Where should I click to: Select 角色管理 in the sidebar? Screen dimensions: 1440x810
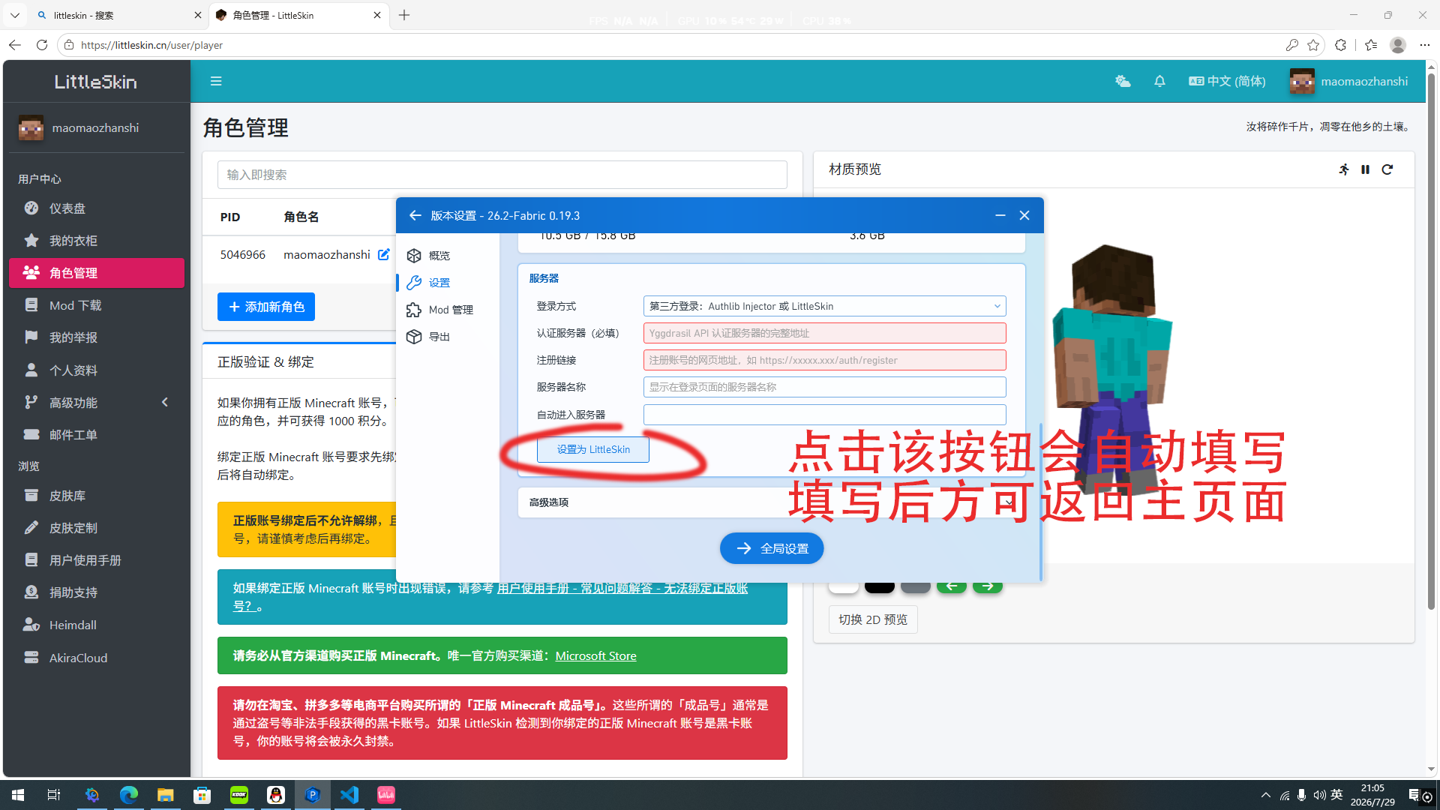(x=97, y=273)
